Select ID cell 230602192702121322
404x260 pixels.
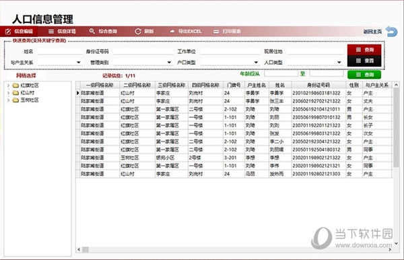(318, 101)
